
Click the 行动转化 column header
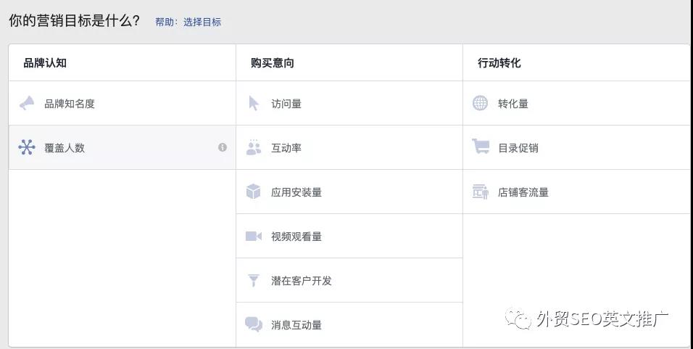coord(499,63)
